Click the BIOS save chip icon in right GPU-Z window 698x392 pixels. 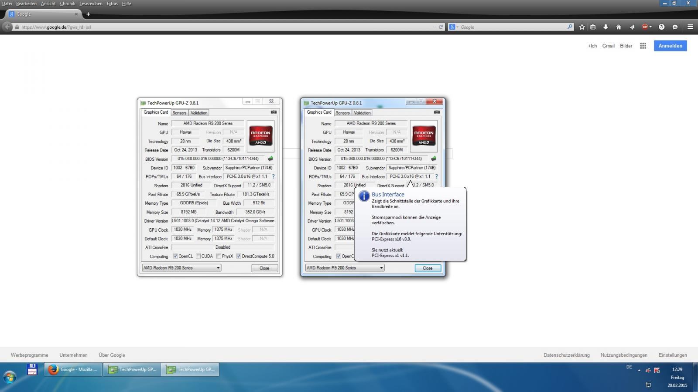click(433, 159)
